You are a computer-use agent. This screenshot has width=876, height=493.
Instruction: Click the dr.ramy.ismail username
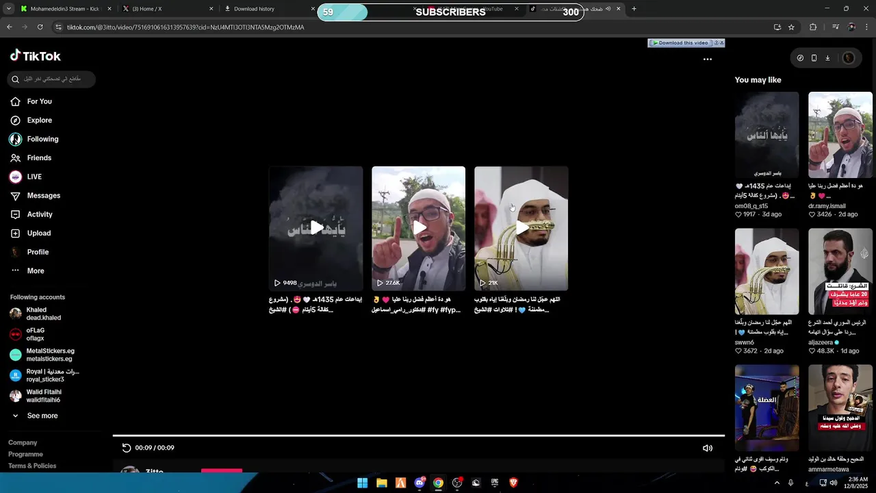827,206
